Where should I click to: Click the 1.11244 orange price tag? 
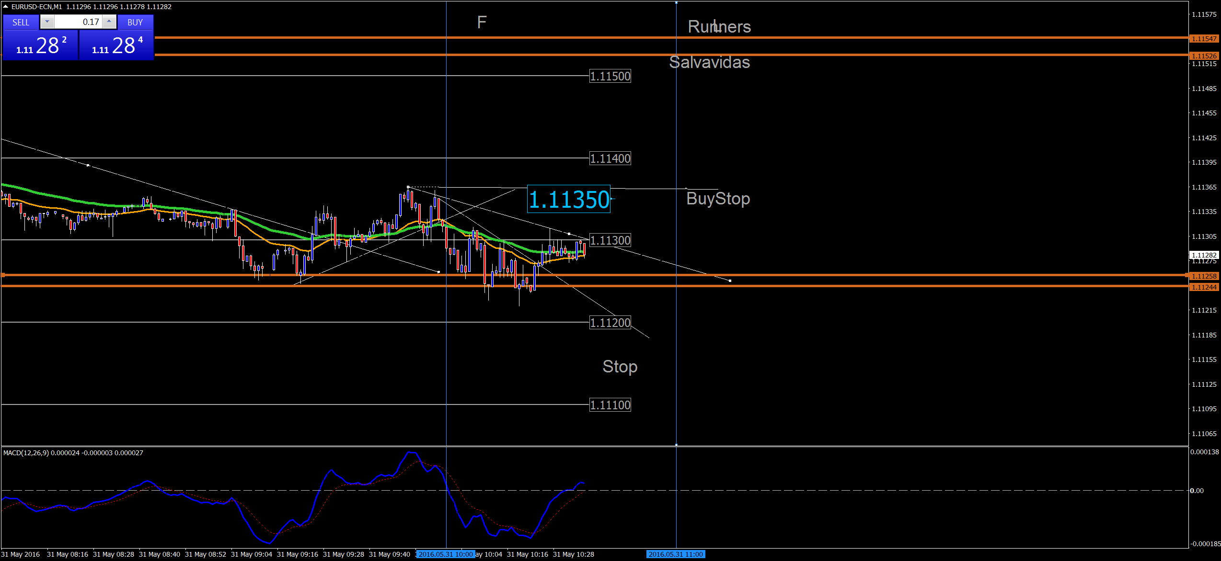click(x=1204, y=287)
